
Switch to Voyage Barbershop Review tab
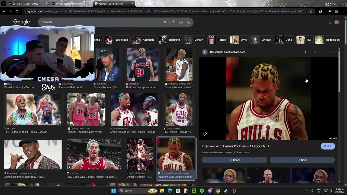(70, 4)
